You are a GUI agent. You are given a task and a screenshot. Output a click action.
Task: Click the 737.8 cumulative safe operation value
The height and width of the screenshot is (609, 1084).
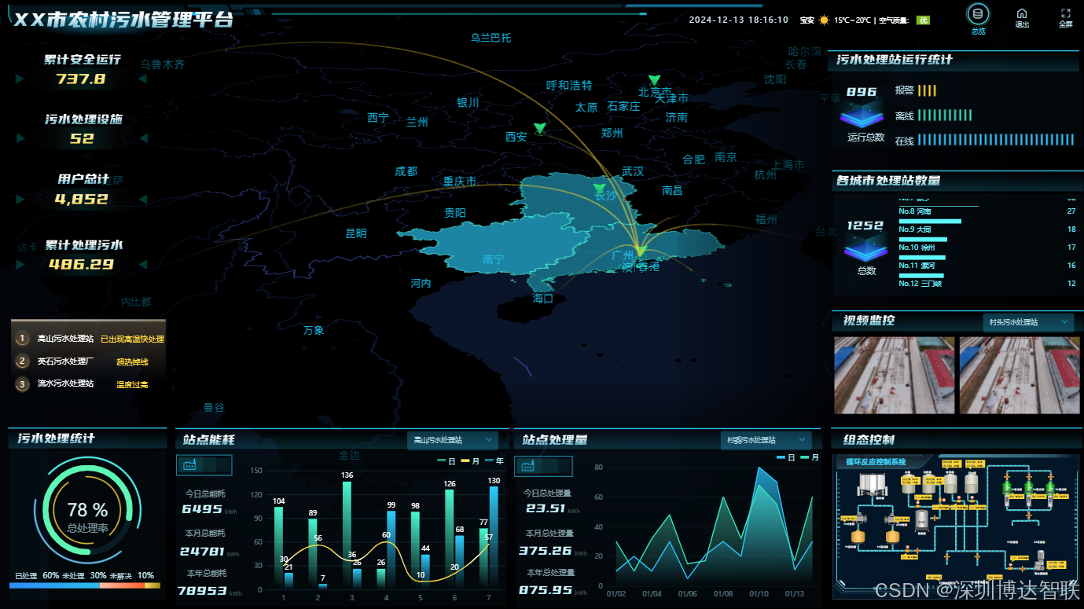tap(81, 79)
